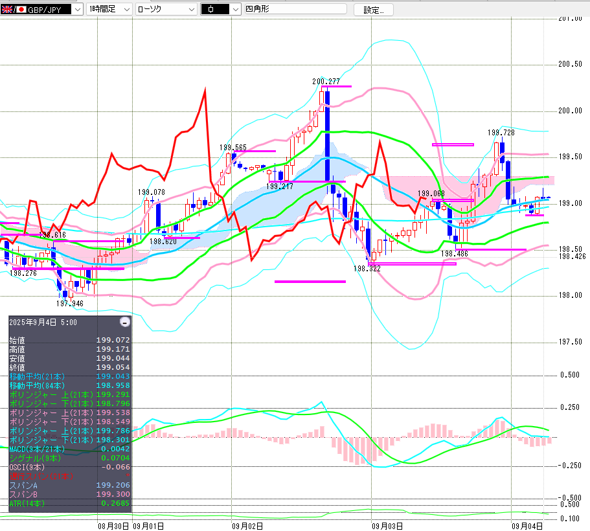590x531 pixels.
Task: Click the 遅行スパン(21本) row
Action: click(69, 476)
